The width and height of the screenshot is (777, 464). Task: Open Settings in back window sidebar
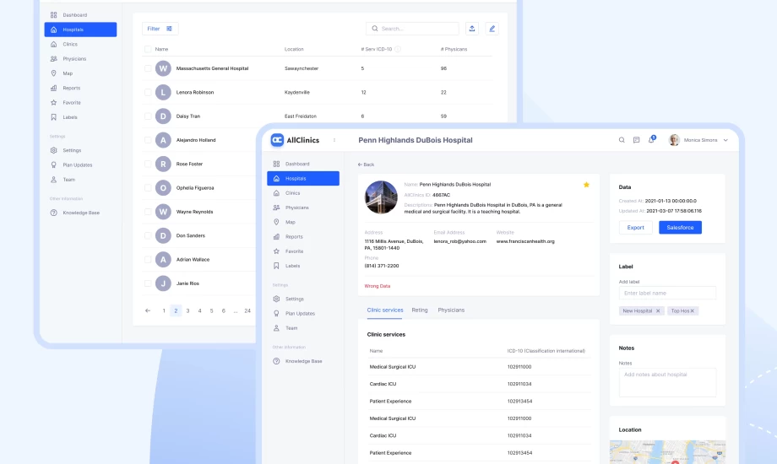80,150
